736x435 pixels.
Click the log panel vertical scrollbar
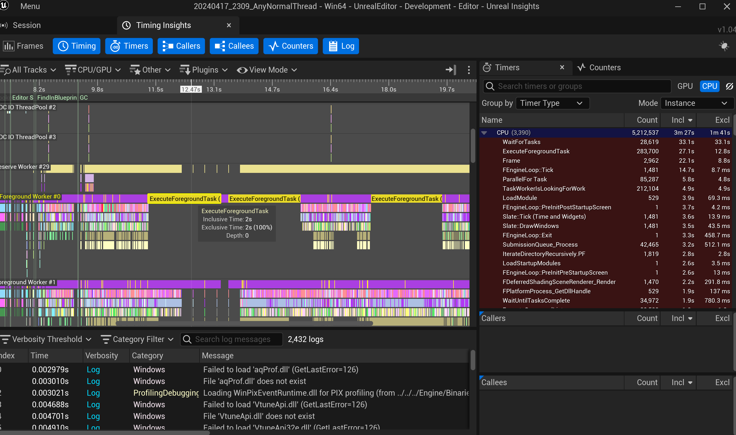pos(472,360)
